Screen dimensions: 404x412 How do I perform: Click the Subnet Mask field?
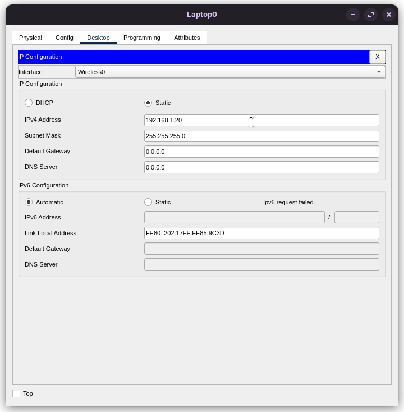(x=261, y=136)
